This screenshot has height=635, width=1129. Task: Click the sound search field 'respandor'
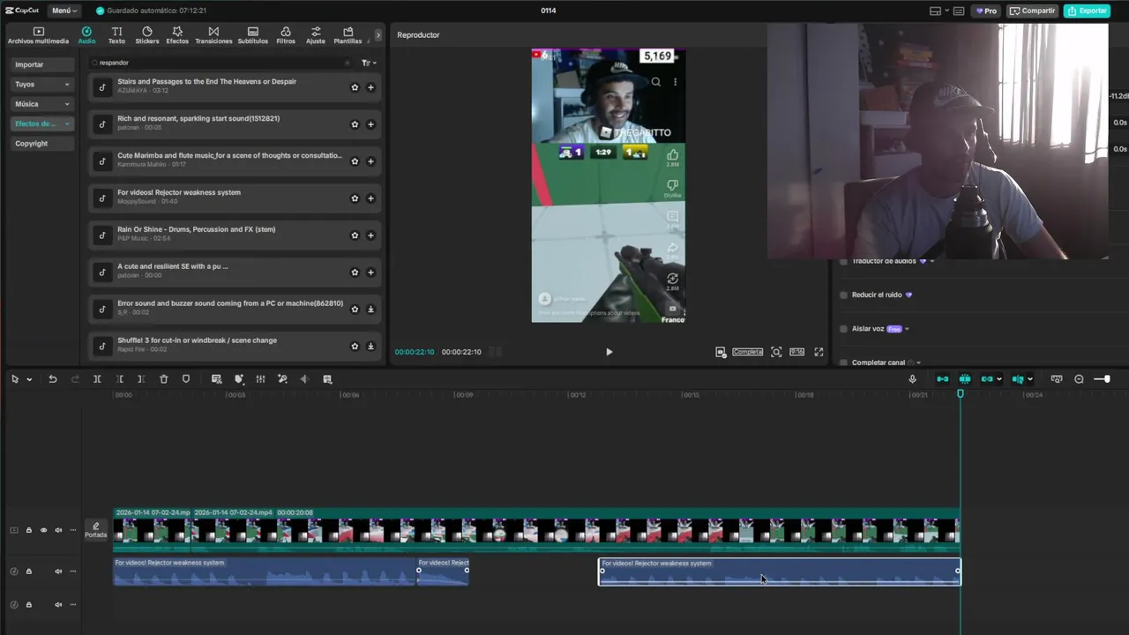221,63
